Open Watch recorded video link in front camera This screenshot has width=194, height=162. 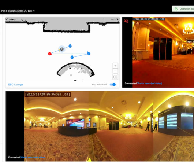tap(149, 84)
